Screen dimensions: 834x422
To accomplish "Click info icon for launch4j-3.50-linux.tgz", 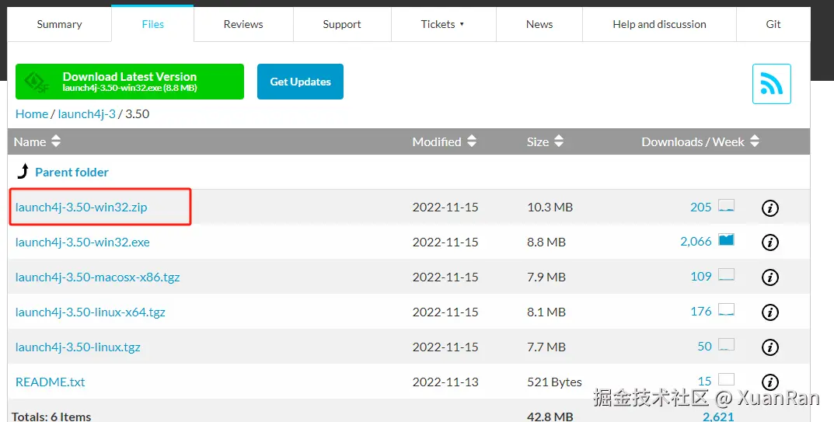I will 769,347.
